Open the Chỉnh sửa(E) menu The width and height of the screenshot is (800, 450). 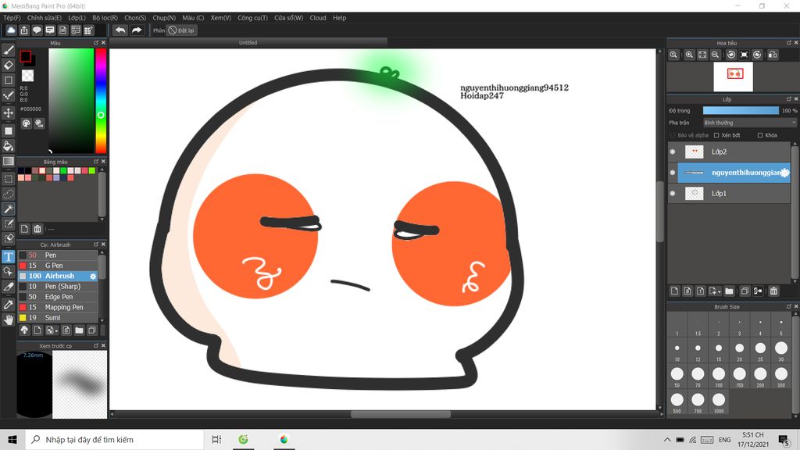[x=45, y=18]
